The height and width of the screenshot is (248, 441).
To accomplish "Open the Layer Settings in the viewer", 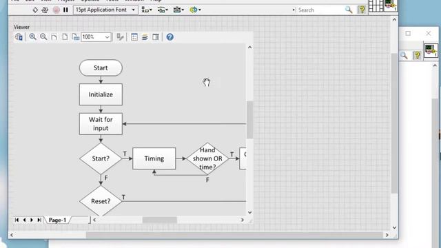I will 145,37.
